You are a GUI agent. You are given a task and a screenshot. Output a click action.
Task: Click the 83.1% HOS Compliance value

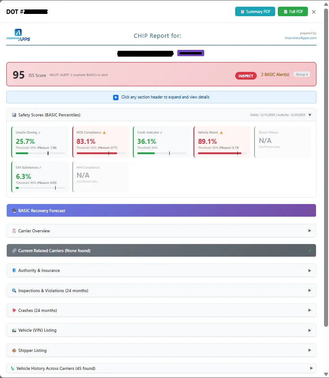[x=86, y=141]
